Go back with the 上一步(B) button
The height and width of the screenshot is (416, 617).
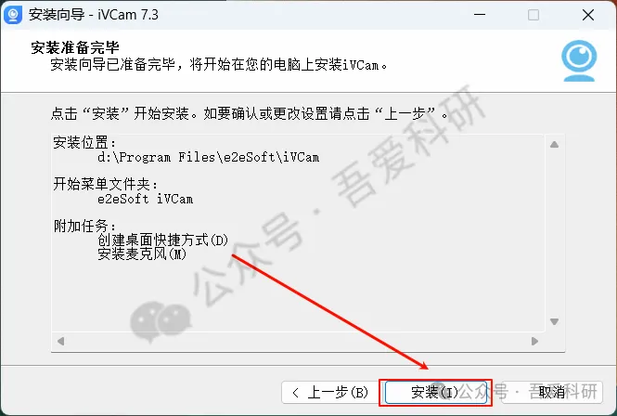(x=330, y=393)
